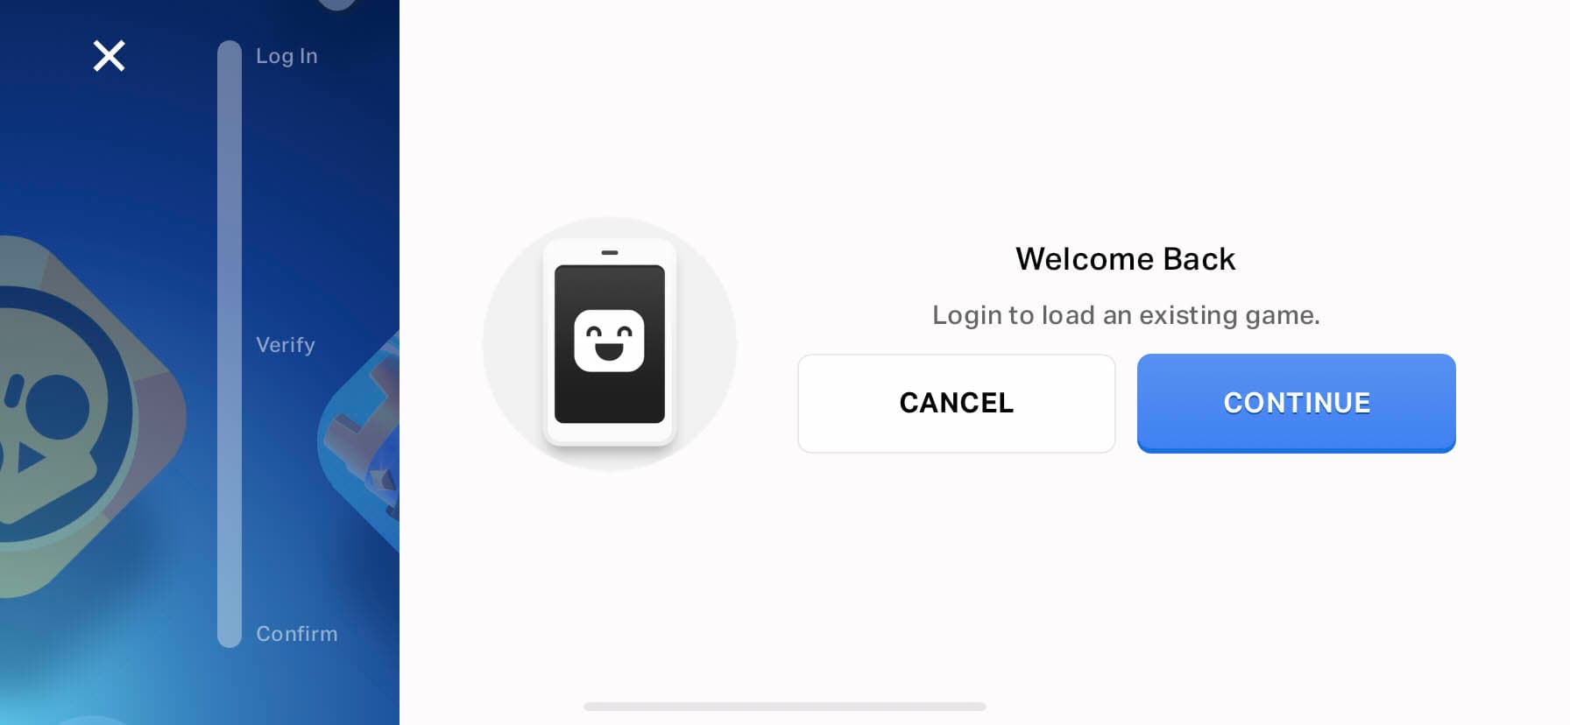
Task: Close the login panel with X
Action: [x=110, y=56]
